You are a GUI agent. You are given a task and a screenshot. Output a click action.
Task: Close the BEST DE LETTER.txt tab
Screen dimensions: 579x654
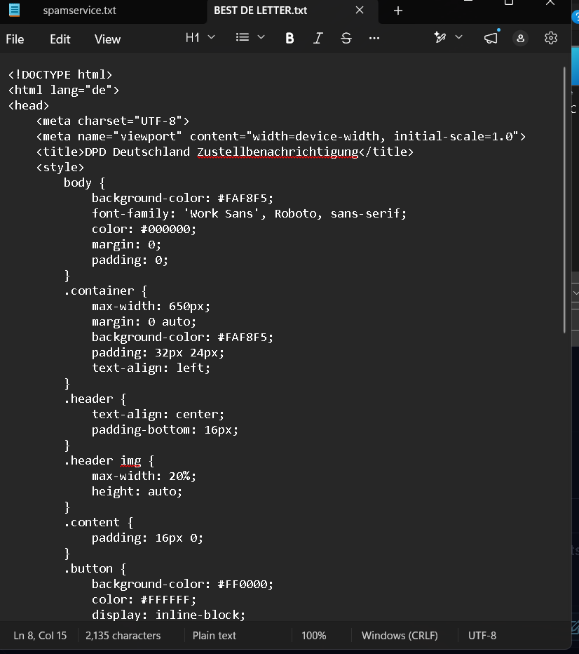click(x=360, y=10)
